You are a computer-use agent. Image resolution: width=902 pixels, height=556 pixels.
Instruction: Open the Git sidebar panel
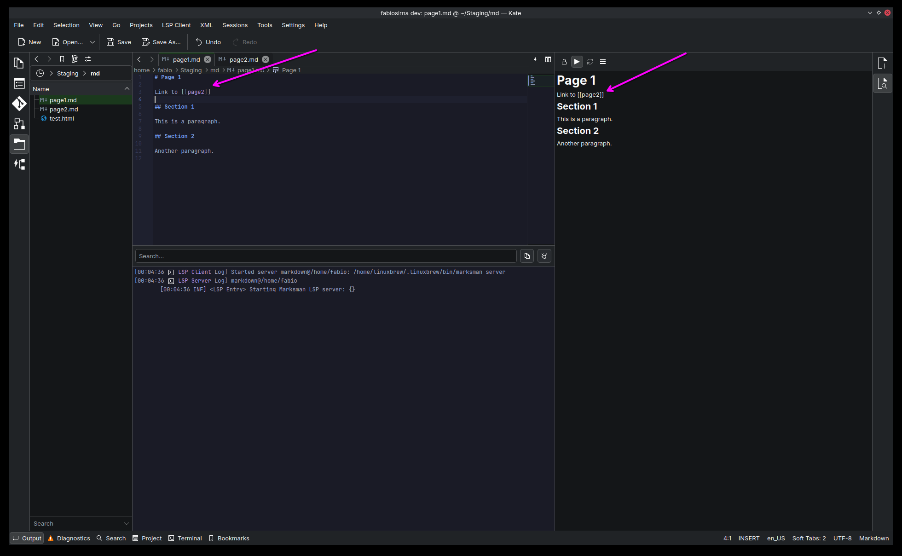pos(19,104)
